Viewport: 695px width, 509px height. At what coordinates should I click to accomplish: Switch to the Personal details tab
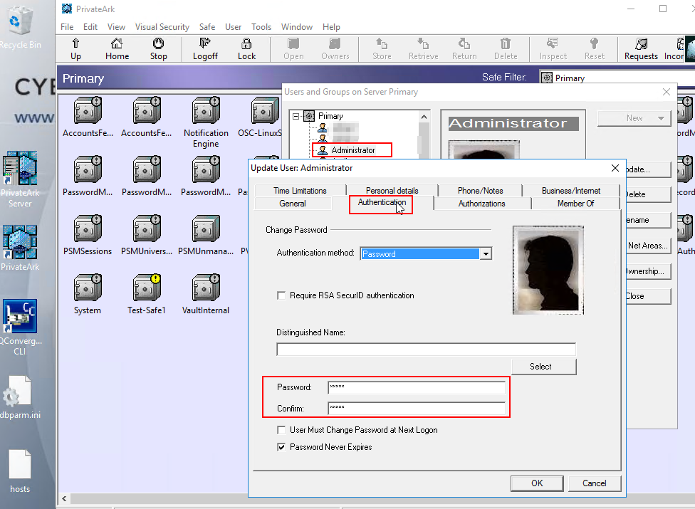coord(392,191)
